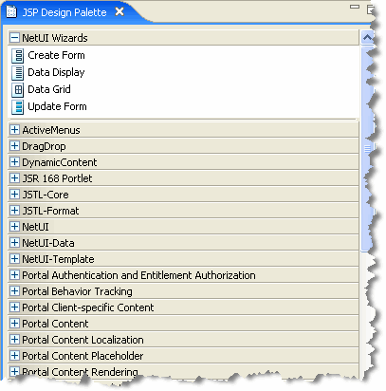Expand the JSTL-Format section
The image size is (386, 391).
click(14, 211)
